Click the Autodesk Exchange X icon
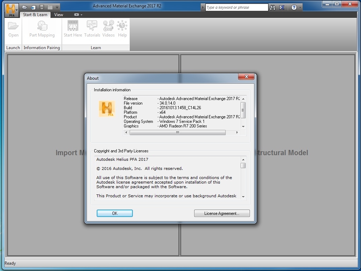The width and height of the screenshot is (361, 271). coord(282,7)
